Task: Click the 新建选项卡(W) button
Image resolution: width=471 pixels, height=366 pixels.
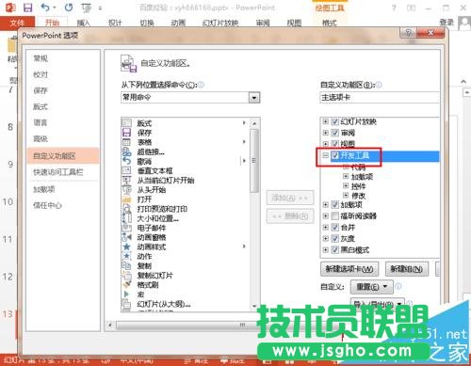Action: pos(349,269)
